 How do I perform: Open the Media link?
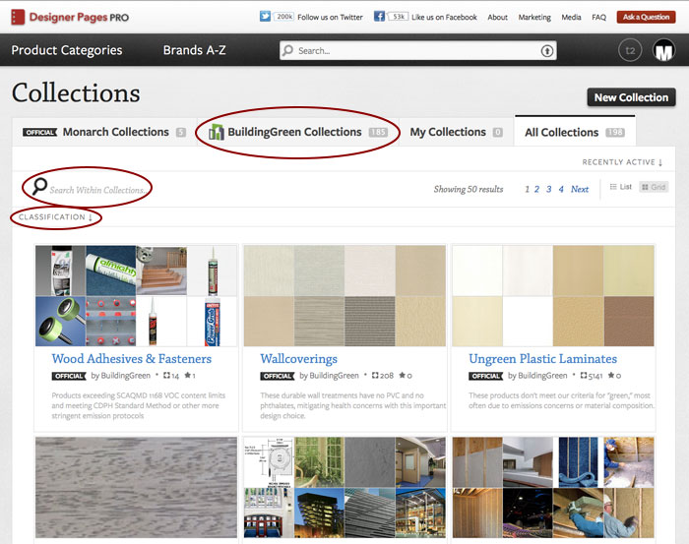tap(571, 17)
